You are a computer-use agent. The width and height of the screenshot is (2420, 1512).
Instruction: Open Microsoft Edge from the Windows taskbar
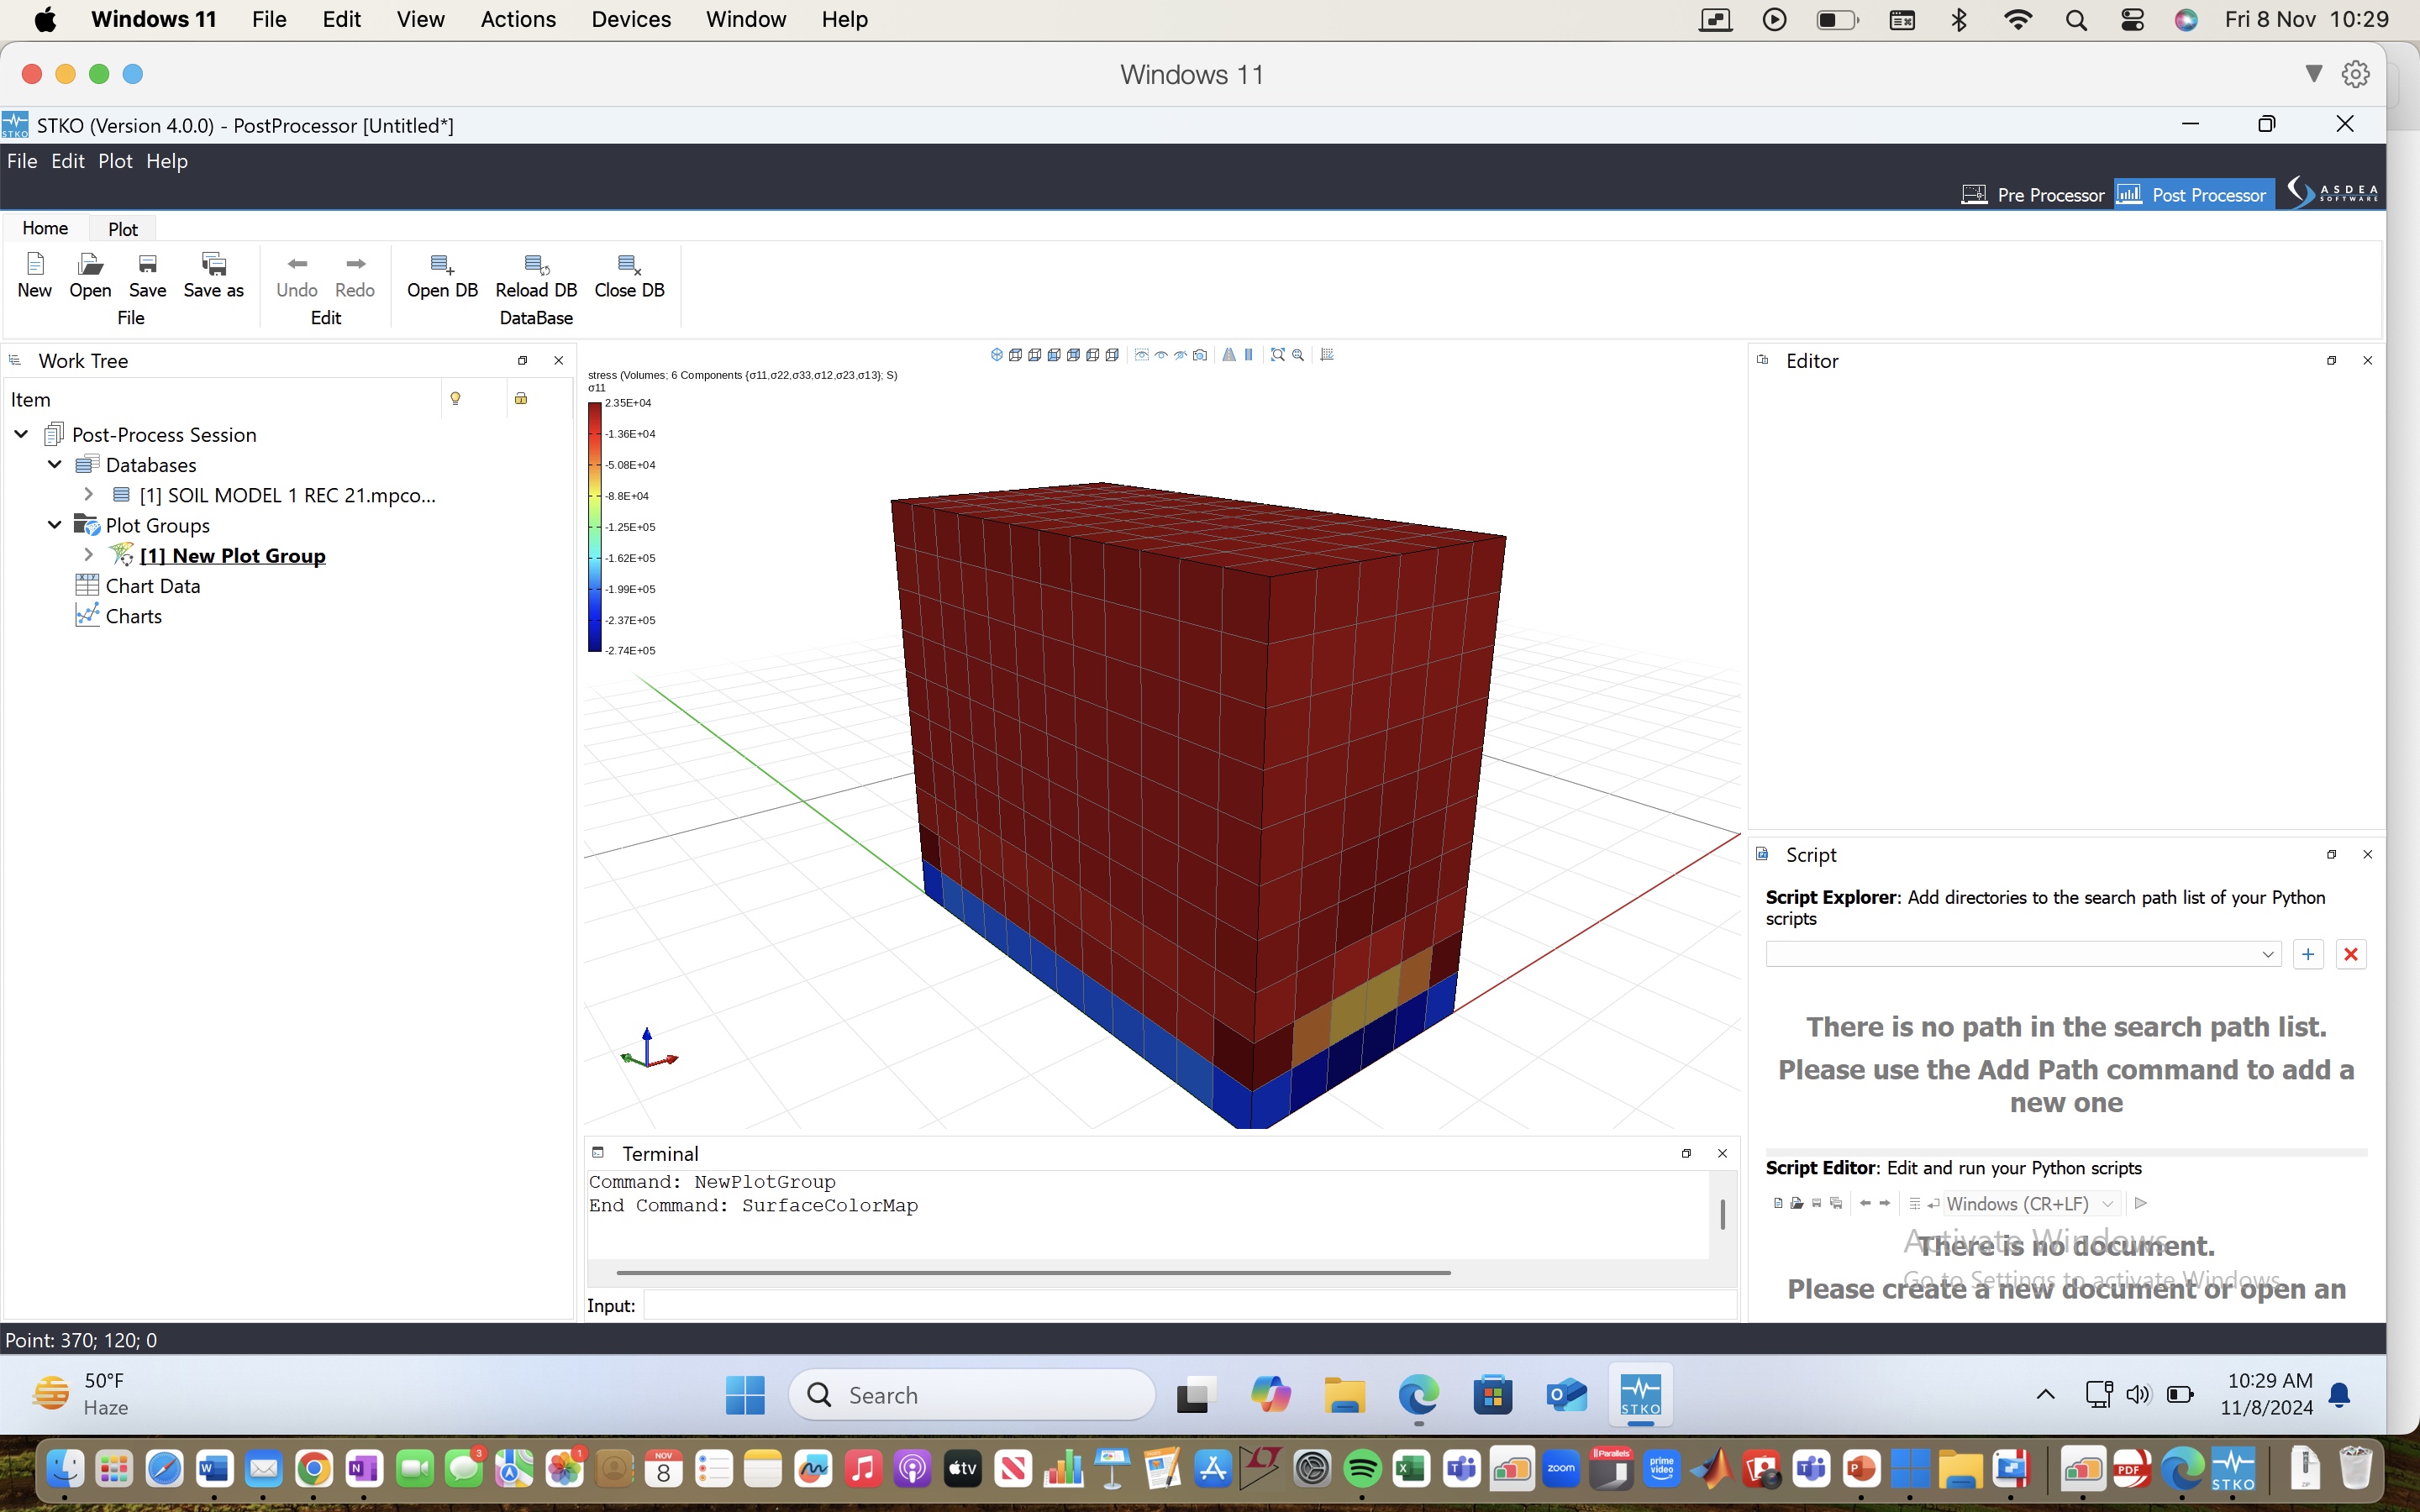1418,1395
